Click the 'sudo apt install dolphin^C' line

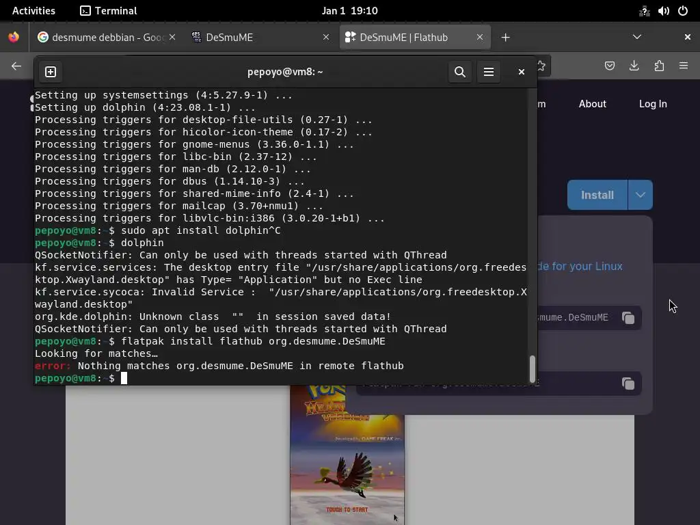201,231
